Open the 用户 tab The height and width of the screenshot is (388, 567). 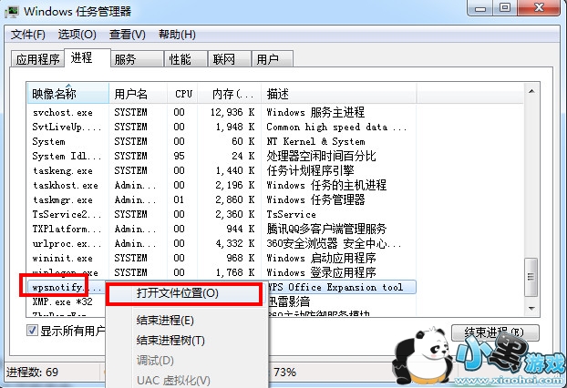pyautogui.click(x=273, y=59)
